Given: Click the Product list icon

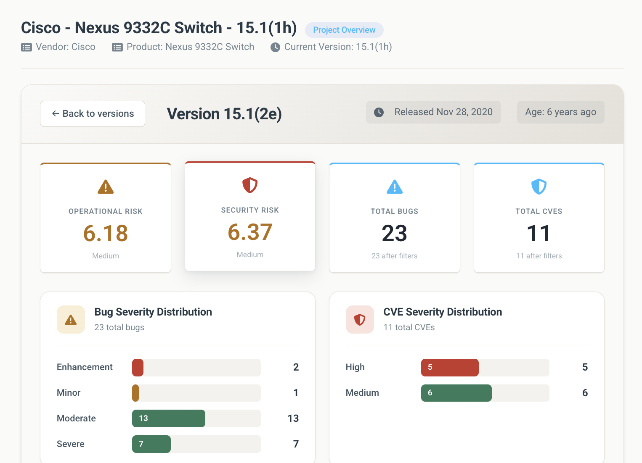Looking at the screenshot, I should coord(117,47).
